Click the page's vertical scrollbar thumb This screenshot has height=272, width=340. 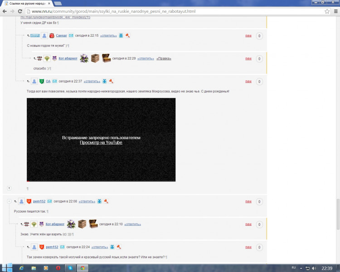[337, 213]
